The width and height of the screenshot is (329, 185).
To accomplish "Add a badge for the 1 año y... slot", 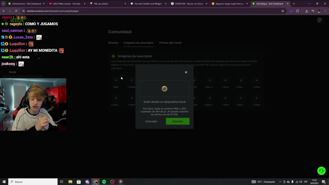I will (210, 80).
